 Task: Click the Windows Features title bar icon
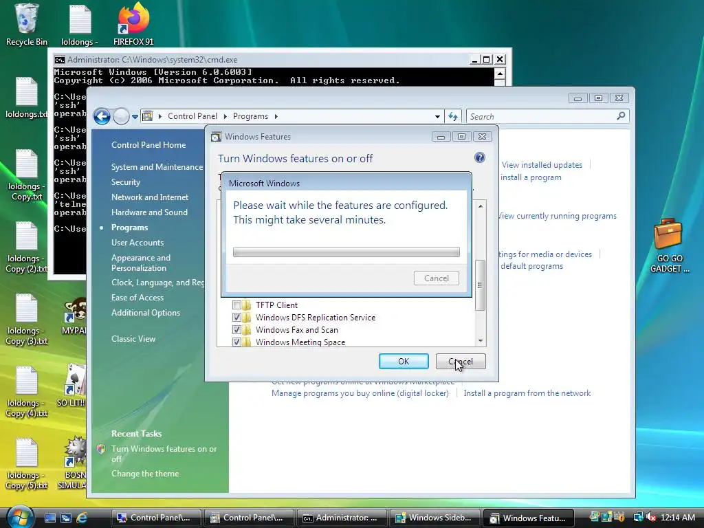point(216,137)
